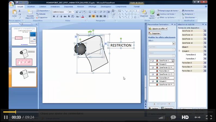The width and height of the screenshot is (216, 122).
Task: Open the Insertion ribbon tab
Action: click(31, 7)
